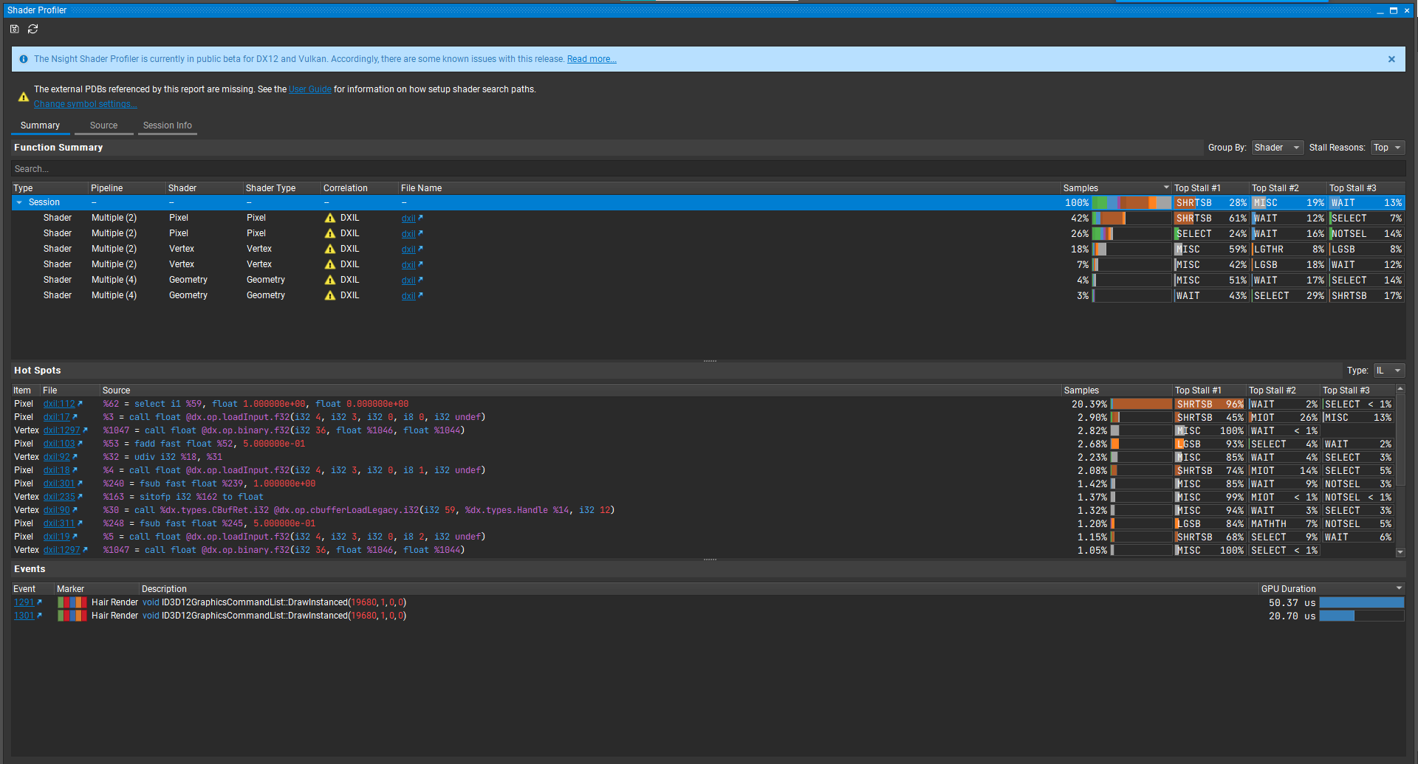Click the 20.39% samples bar for dxil:112
Viewport: 1418px width, 764px height.
(1141, 404)
